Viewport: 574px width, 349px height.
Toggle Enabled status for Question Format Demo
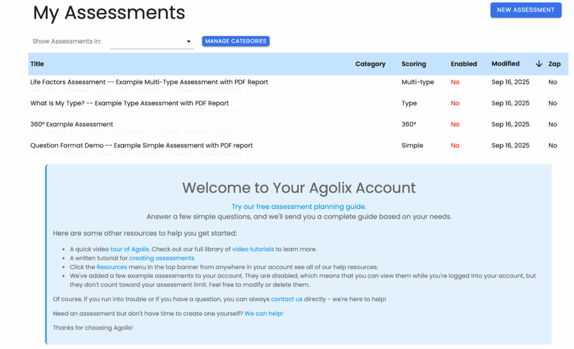pyautogui.click(x=455, y=146)
